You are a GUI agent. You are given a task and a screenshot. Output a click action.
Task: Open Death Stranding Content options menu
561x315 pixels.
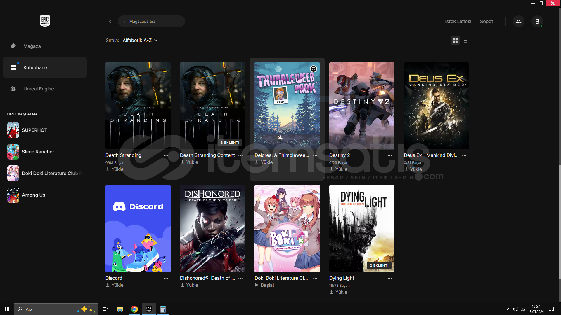(240, 155)
